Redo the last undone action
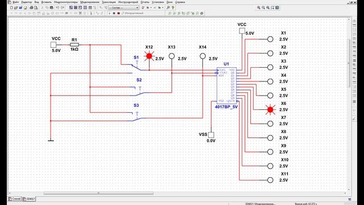This screenshot has width=364, height=205. 62,7
